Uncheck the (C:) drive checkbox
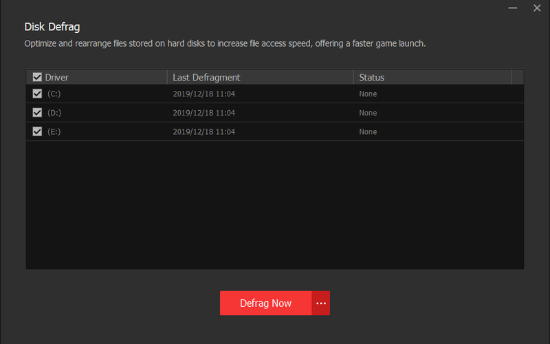Image resolution: width=550 pixels, height=344 pixels. tap(37, 94)
